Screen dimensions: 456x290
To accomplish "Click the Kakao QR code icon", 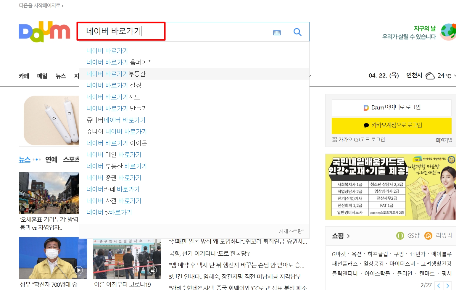I will (334, 140).
